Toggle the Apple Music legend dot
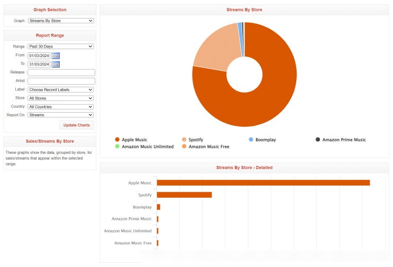Screen dimensions: 393x267 pos(117,140)
